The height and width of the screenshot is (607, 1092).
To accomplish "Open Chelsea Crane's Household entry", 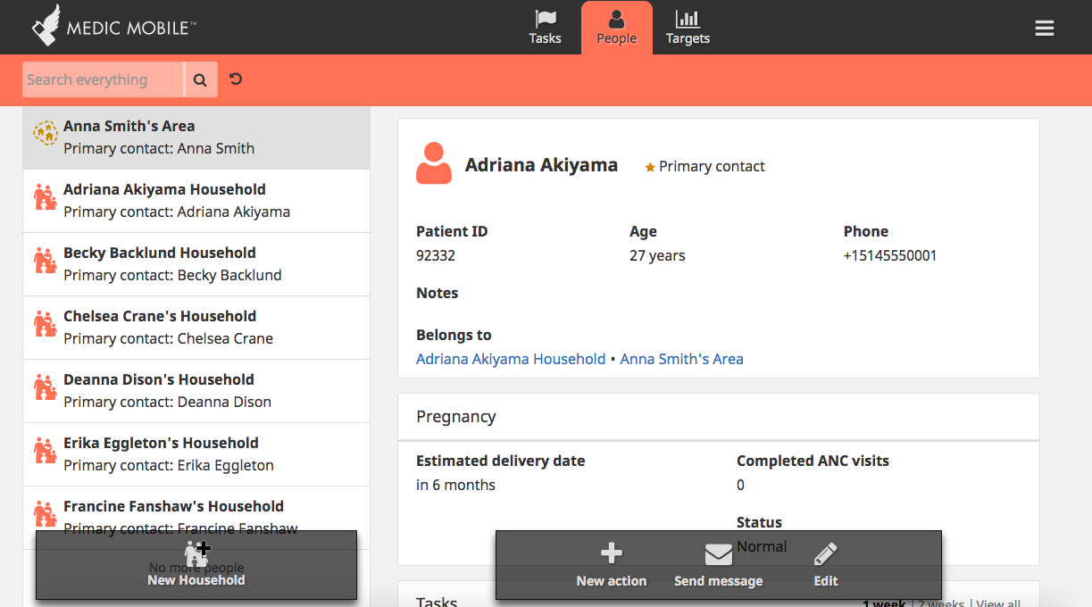I will coord(196,328).
